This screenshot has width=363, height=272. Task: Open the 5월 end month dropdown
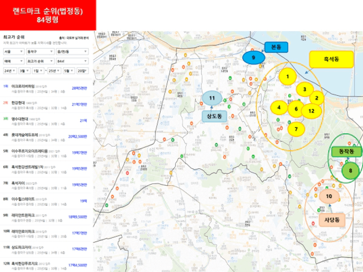[69, 71]
